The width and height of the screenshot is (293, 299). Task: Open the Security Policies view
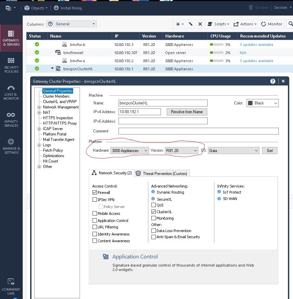(11, 66)
